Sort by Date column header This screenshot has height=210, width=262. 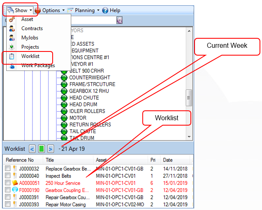pyautogui.click(x=175, y=160)
